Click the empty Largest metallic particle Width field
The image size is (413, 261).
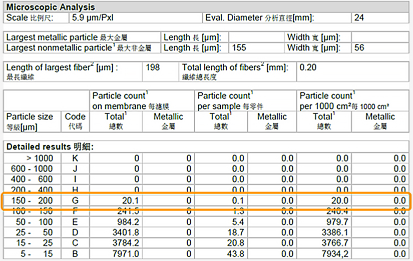tap(380, 37)
